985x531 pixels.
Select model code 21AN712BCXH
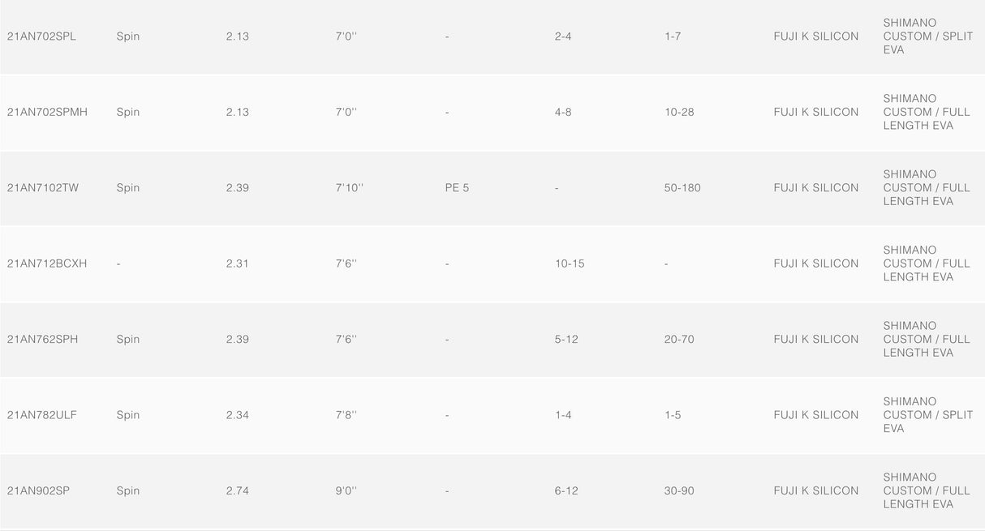(x=47, y=263)
